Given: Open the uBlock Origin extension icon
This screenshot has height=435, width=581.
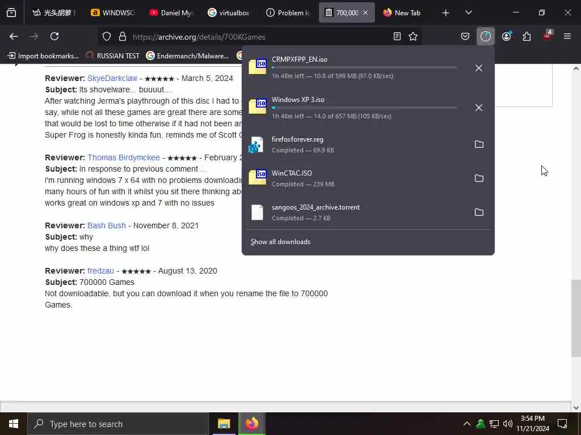Looking at the screenshot, I should 548,36.
